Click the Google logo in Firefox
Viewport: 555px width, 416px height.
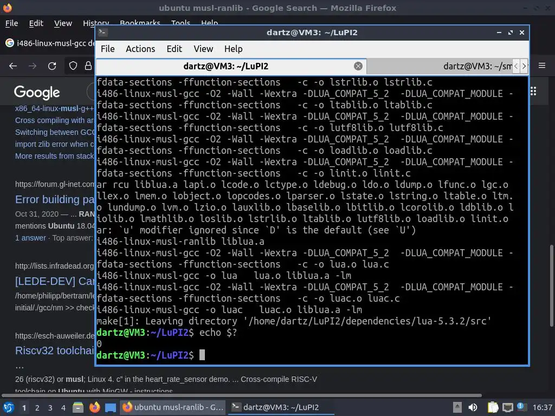click(x=37, y=92)
